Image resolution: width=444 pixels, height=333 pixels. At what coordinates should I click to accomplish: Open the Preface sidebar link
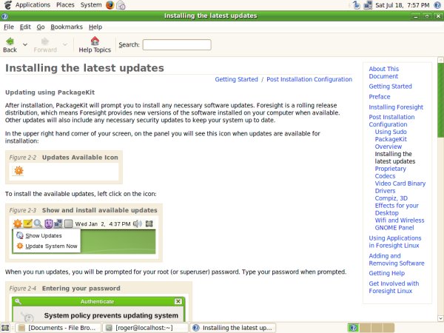pyautogui.click(x=380, y=97)
